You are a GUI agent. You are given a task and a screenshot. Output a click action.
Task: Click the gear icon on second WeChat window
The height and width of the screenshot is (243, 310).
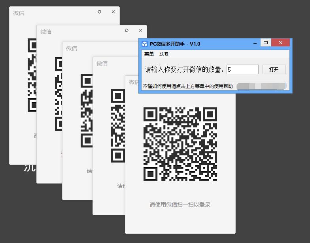127,31
